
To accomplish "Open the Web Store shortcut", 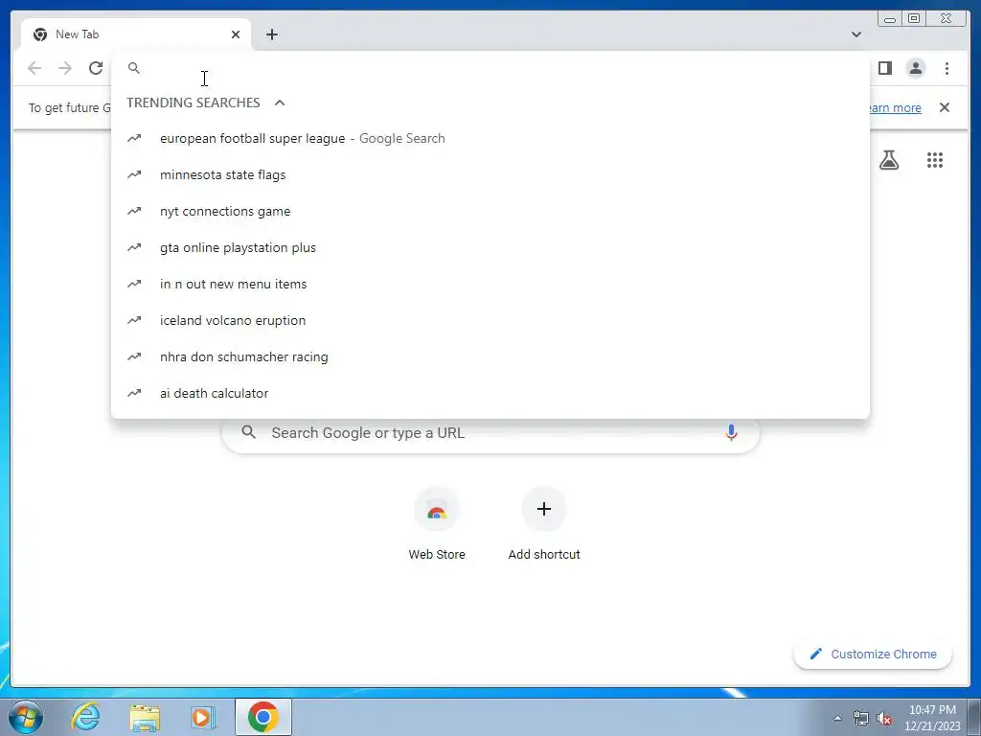I will click(x=437, y=524).
